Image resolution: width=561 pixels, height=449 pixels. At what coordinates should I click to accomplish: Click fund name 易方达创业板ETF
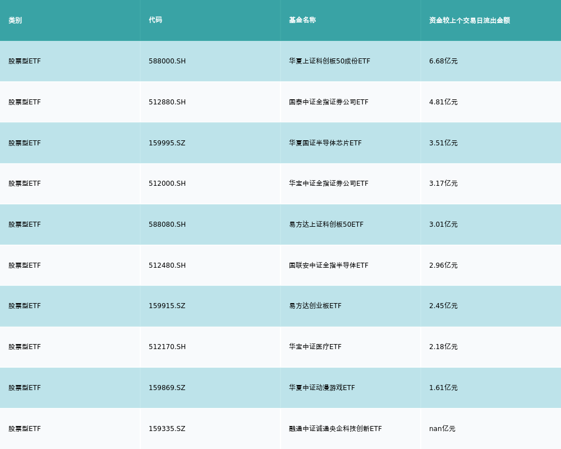point(315,306)
